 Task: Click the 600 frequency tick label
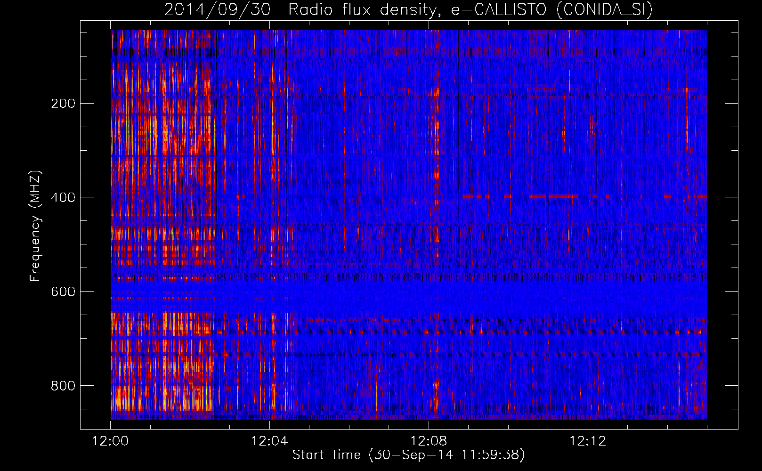(x=63, y=292)
